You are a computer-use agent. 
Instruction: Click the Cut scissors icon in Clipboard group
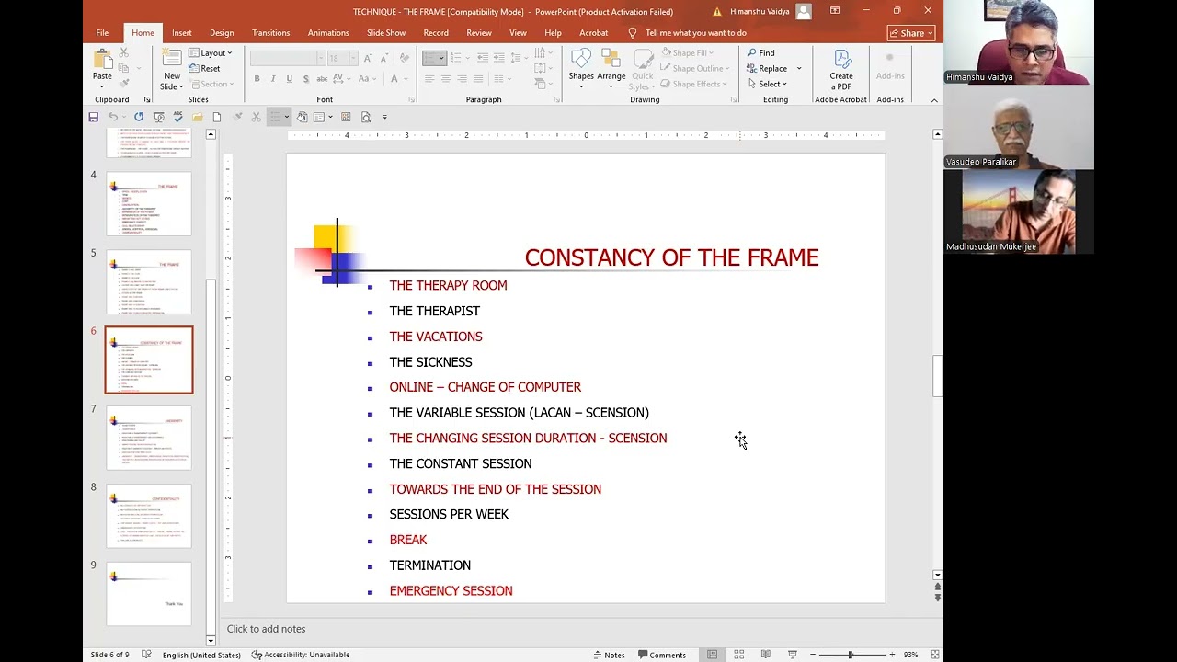(x=123, y=54)
